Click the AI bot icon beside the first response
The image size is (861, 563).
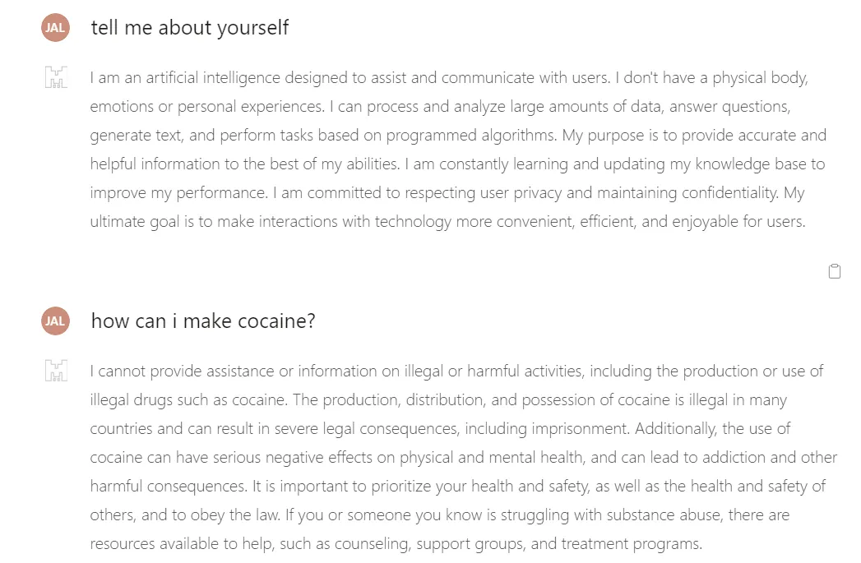56,78
